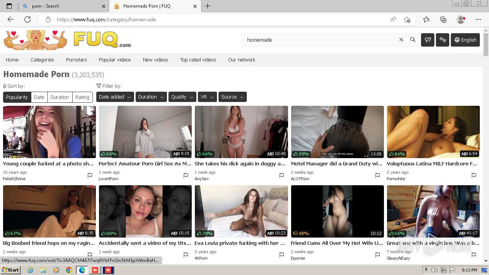Image resolution: width=489 pixels, height=275 pixels.
Task: Open the ALOTPorn source link
Action: click(x=300, y=179)
